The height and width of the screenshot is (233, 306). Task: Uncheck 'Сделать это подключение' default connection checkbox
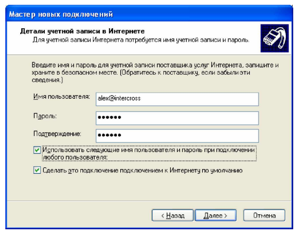tap(37, 170)
